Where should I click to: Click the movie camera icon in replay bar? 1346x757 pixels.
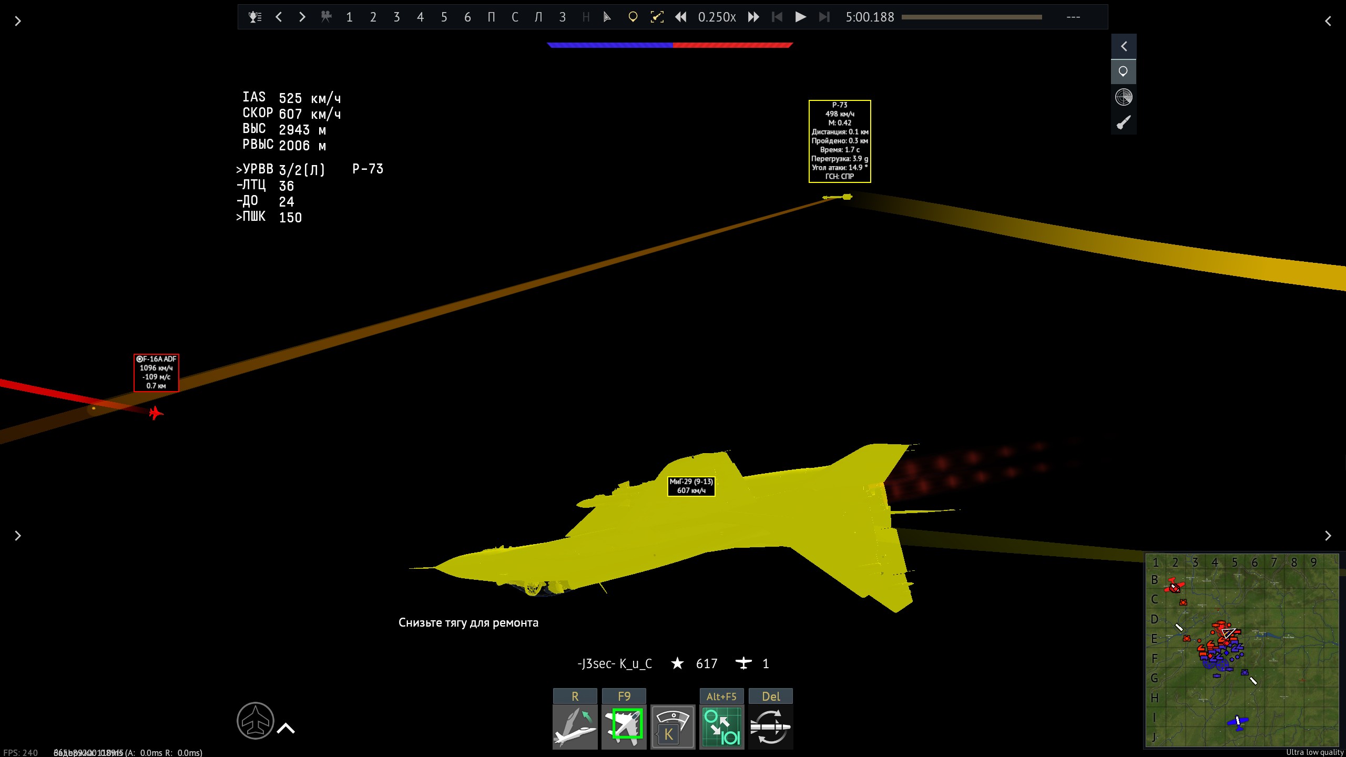[326, 17]
